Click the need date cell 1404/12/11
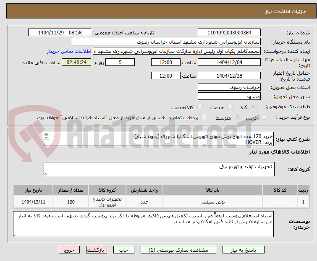Image resolution: width=317 pixels, height=261 pixels. point(33,202)
